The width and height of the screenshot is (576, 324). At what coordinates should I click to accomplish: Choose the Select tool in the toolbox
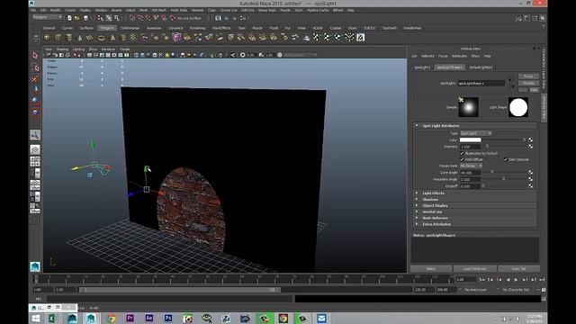click(35, 55)
